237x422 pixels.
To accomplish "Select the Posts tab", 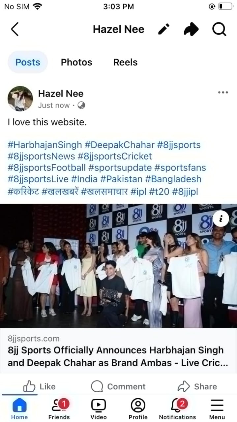I will 28,62.
